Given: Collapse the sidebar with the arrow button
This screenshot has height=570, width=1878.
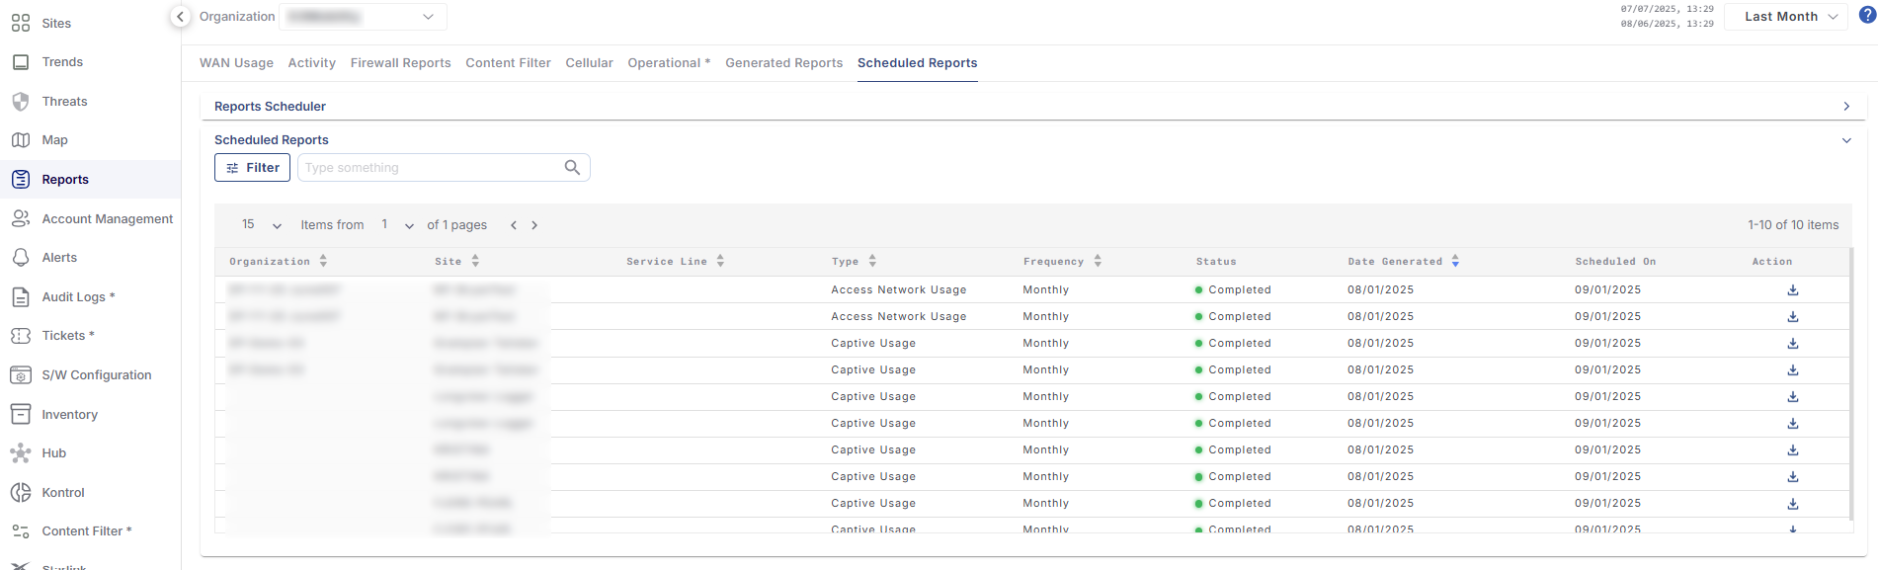Looking at the screenshot, I should [180, 17].
